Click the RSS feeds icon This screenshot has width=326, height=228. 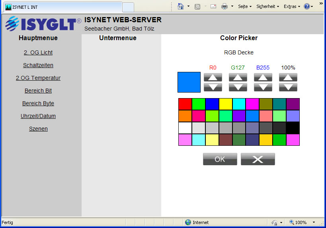[x=197, y=6]
